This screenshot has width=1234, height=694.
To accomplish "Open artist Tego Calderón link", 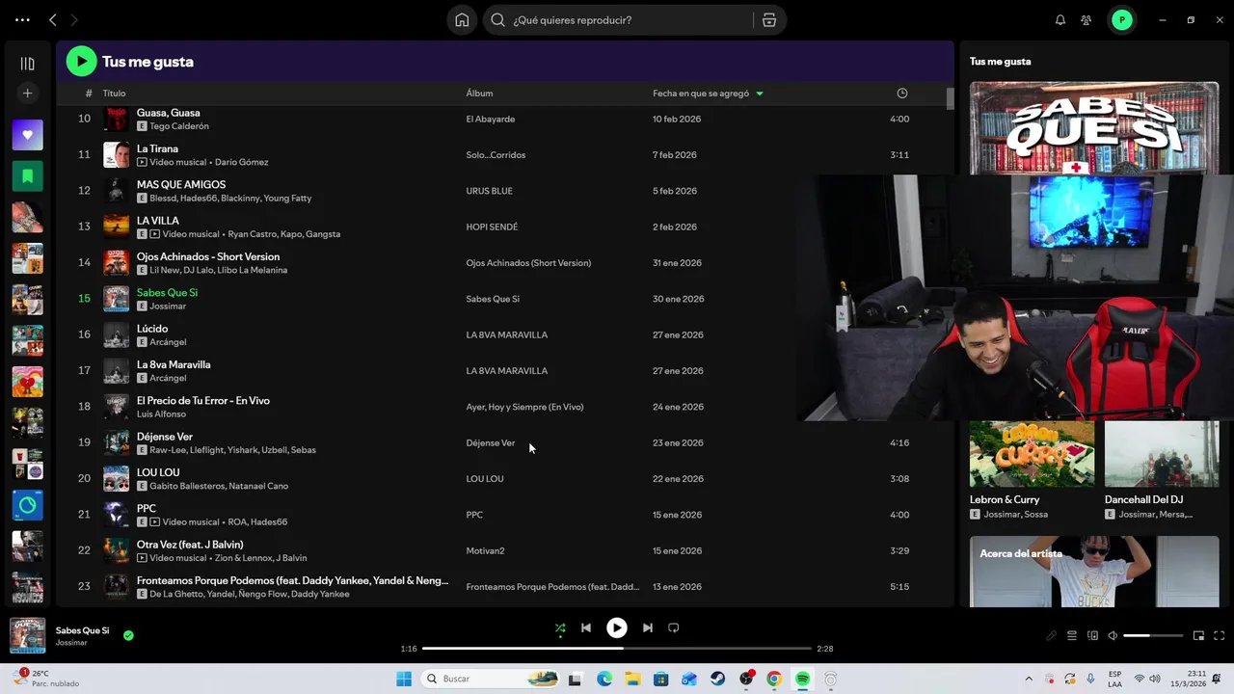I will coord(179,126).
